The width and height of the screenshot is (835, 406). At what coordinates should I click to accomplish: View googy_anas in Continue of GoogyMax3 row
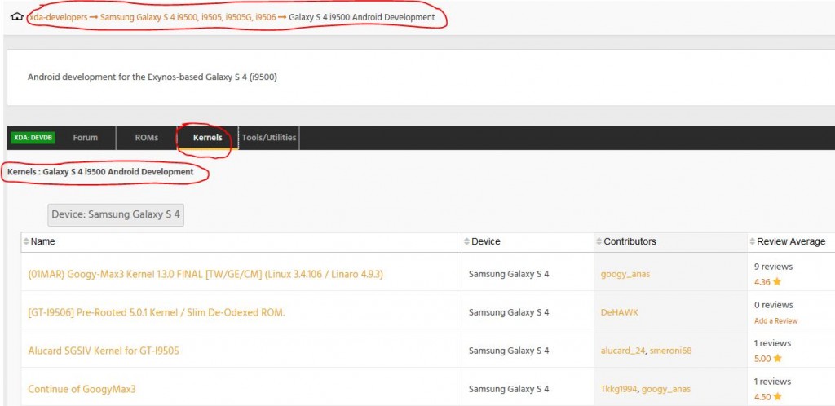click(666, 390)
